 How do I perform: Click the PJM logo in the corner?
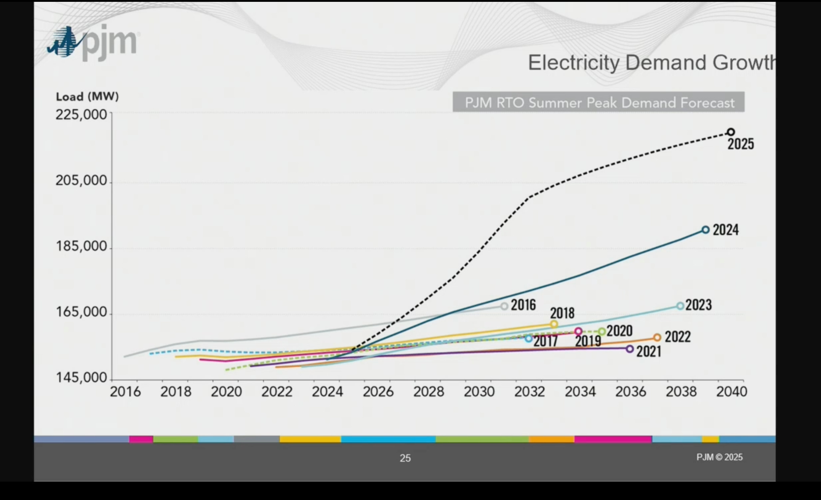93,42
